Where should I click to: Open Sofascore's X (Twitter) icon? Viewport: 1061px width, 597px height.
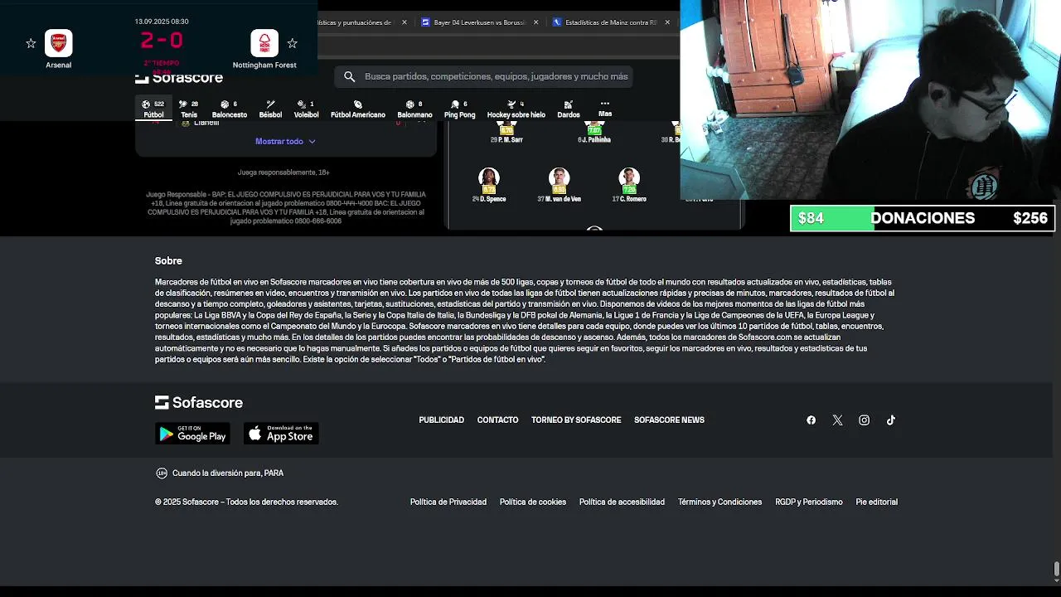(x=838, y=420)
